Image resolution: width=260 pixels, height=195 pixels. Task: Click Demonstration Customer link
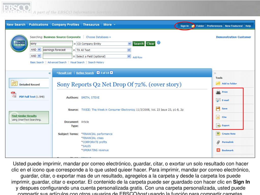[x=233, y=37]
